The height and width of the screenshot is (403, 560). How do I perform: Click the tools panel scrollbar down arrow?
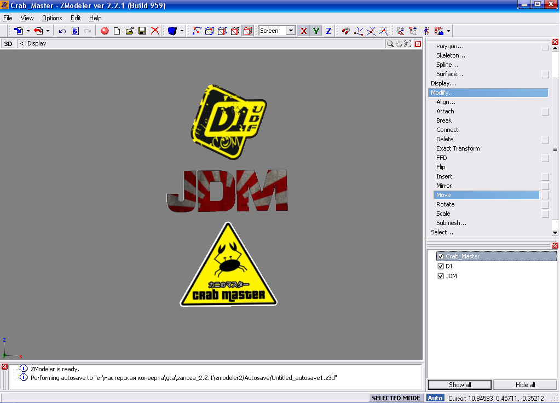[x=555, y=233]
